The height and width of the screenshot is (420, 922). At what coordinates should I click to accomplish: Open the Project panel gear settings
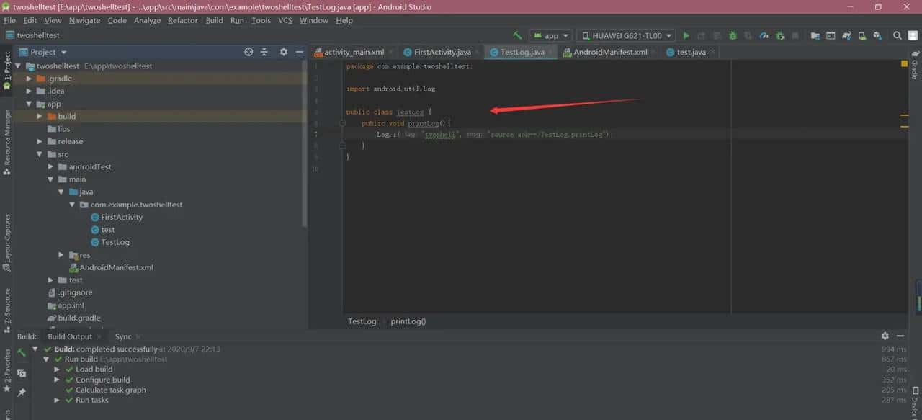click(x=283, y=52)
